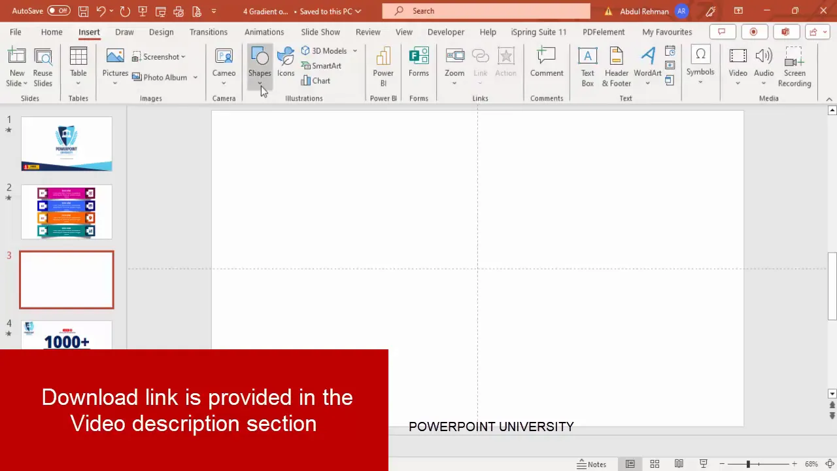
Task: Click the Object insert icon
Action: coord(670,80)
